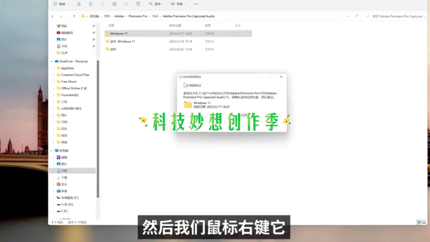Click Premiere Pro in the breadcrumb path
This screenshot has width=430, height=242.
(138, 16)
